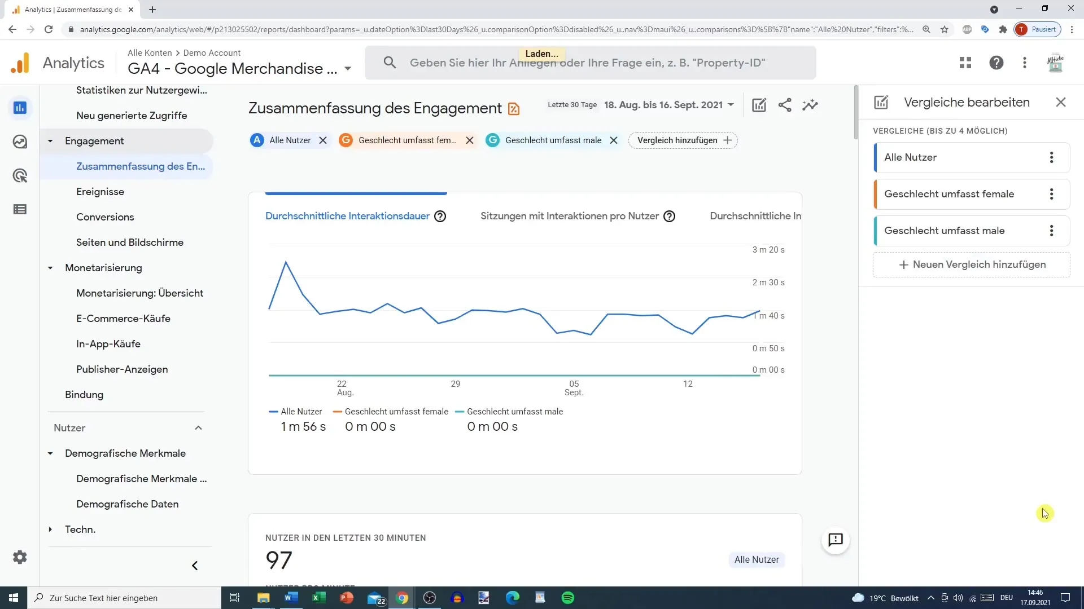The image size is (1084, 609).
Task: Open Spotify from the taskbar
Action: pyautogui.click(x=568, y=598)
